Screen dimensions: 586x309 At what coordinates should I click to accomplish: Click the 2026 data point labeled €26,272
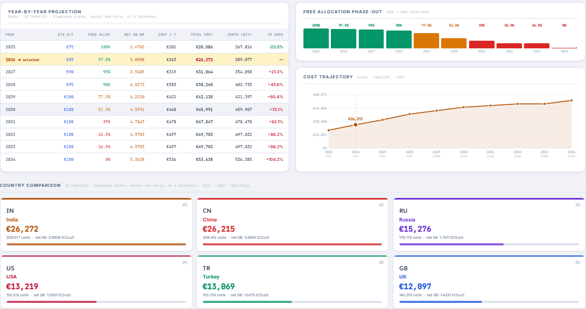point(355,125)
